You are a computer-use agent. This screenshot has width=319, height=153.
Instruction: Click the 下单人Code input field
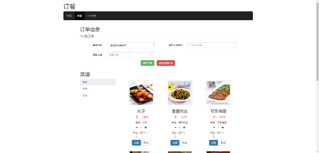(x=212, y=45)
